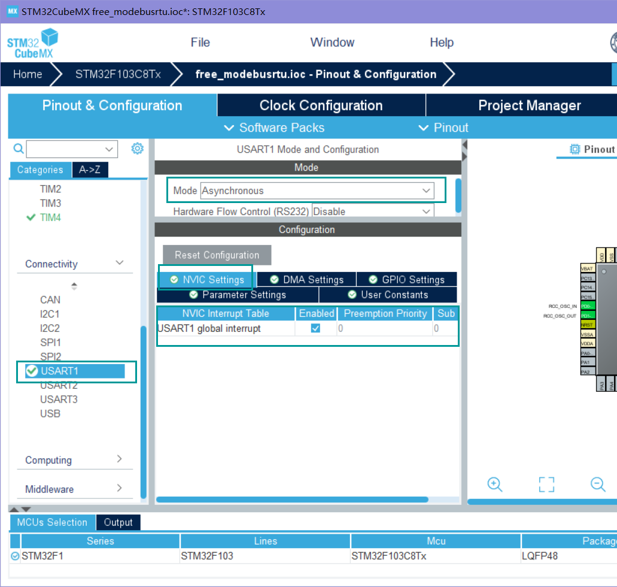Select the Categories tab
This screenshot has width=617, height=587.
click(40, 170)
